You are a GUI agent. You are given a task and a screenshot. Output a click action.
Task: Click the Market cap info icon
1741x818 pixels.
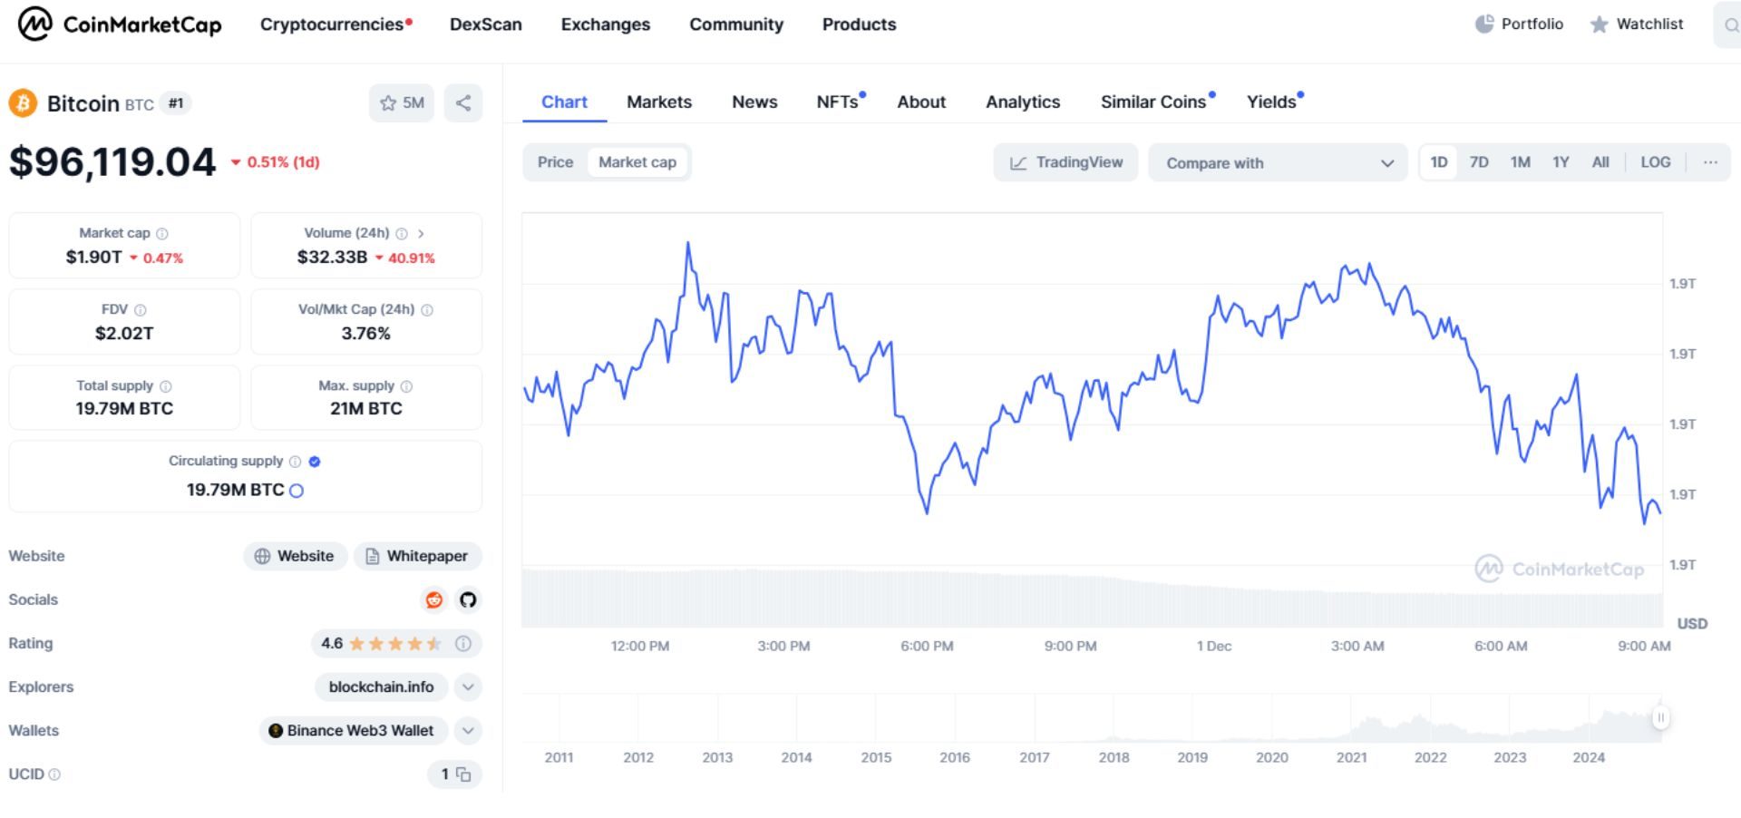click(162, 234)
